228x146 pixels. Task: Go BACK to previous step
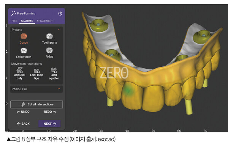pyautogui.click(x=23, y=124)
